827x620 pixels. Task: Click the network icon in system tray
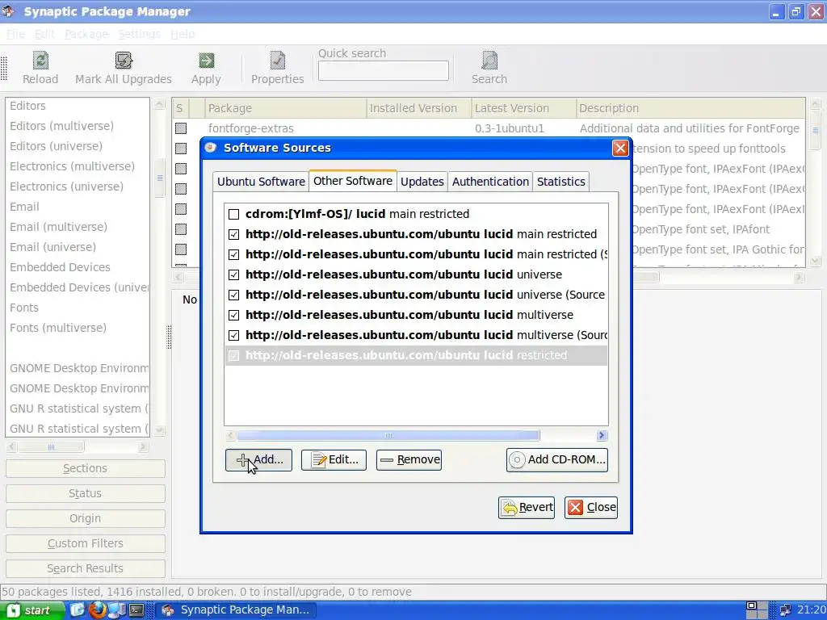click(x=785, y=610)
